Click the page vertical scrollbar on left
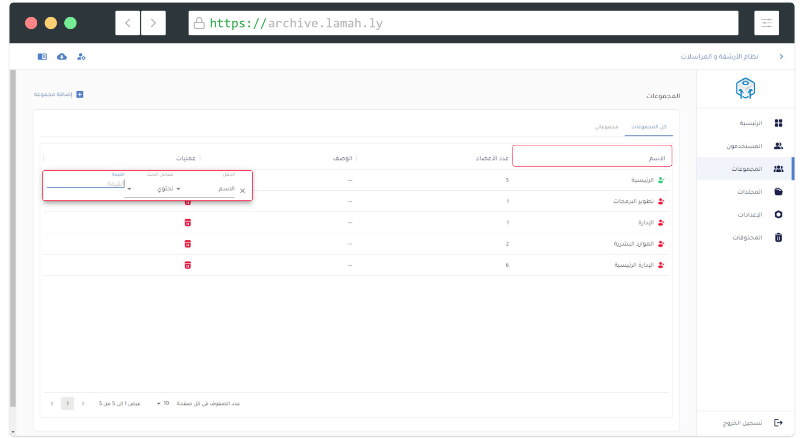This screenshot has width=804, height=438. point(13,238)
